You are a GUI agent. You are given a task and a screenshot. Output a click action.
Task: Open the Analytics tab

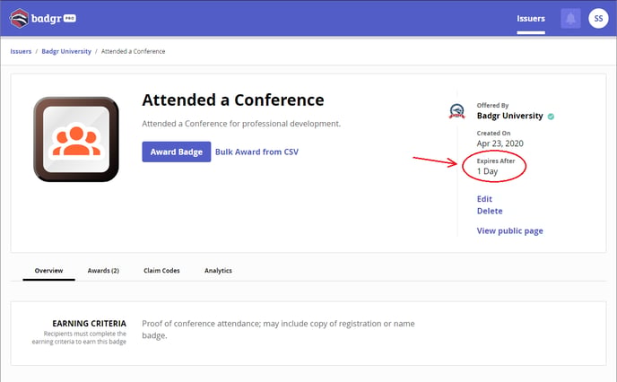219,271
